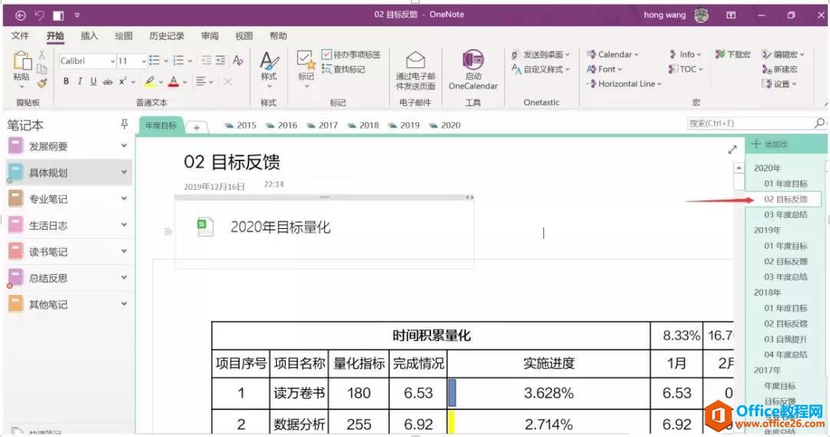Open the 自定义样式 dropdown

point(540,69)
